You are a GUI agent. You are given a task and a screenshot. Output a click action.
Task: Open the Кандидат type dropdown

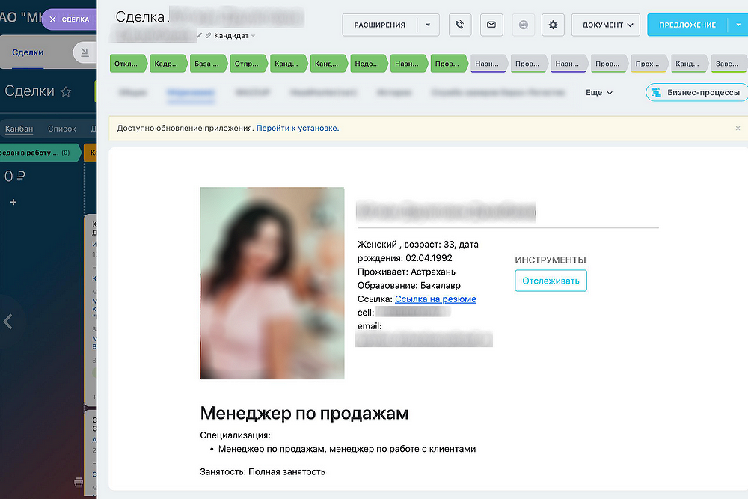[x=235, y=36]
